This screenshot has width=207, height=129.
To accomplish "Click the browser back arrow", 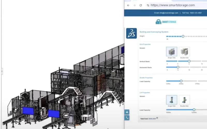I will pos(128,5).
